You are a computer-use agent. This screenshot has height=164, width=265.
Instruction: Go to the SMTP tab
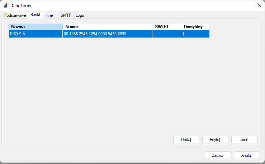coord(66,15)
